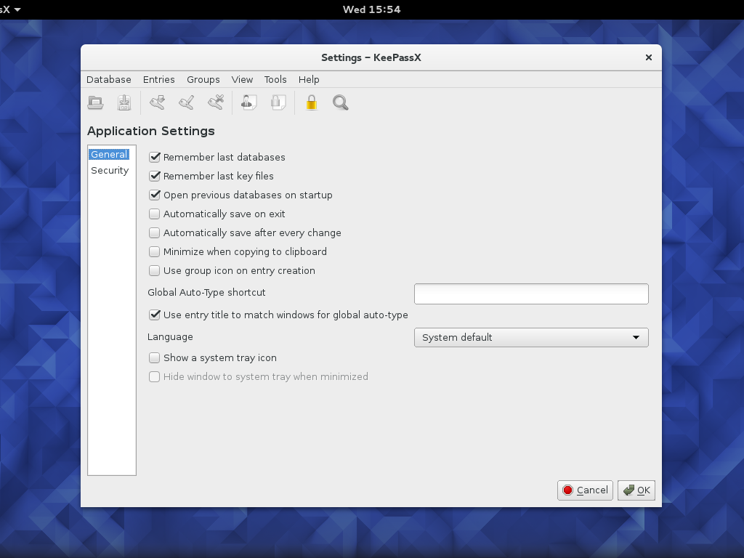Viewport: 744px width, 558px height.
Task: Click the Cancel button
Action: tap(585, 490)
